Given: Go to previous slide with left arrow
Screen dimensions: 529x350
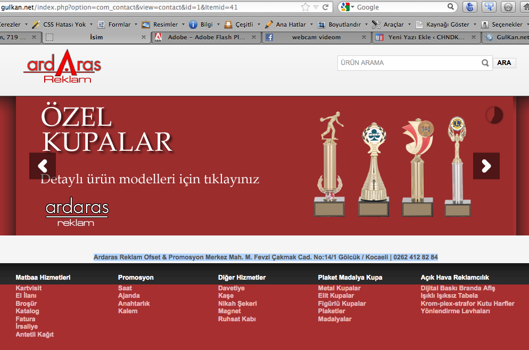Looking at the screenshot, I should click(43, 166).
